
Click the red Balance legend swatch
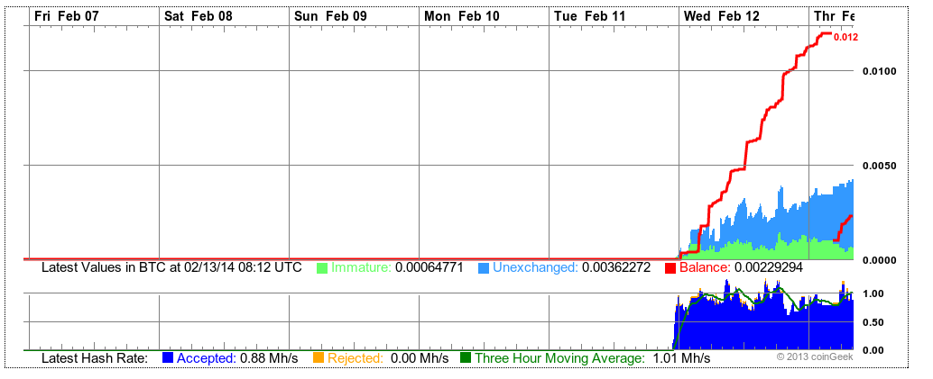tap(670, 268)
